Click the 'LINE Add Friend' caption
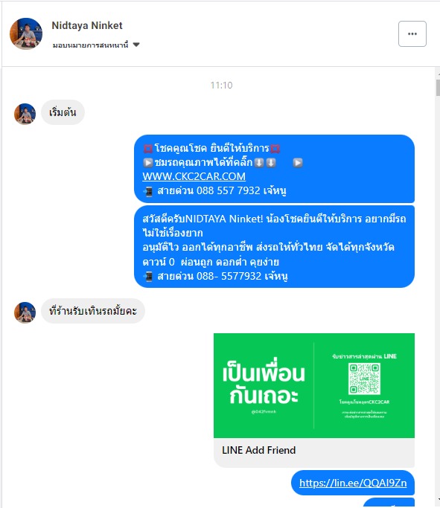440x508 pixels. [x=259, y=450]
